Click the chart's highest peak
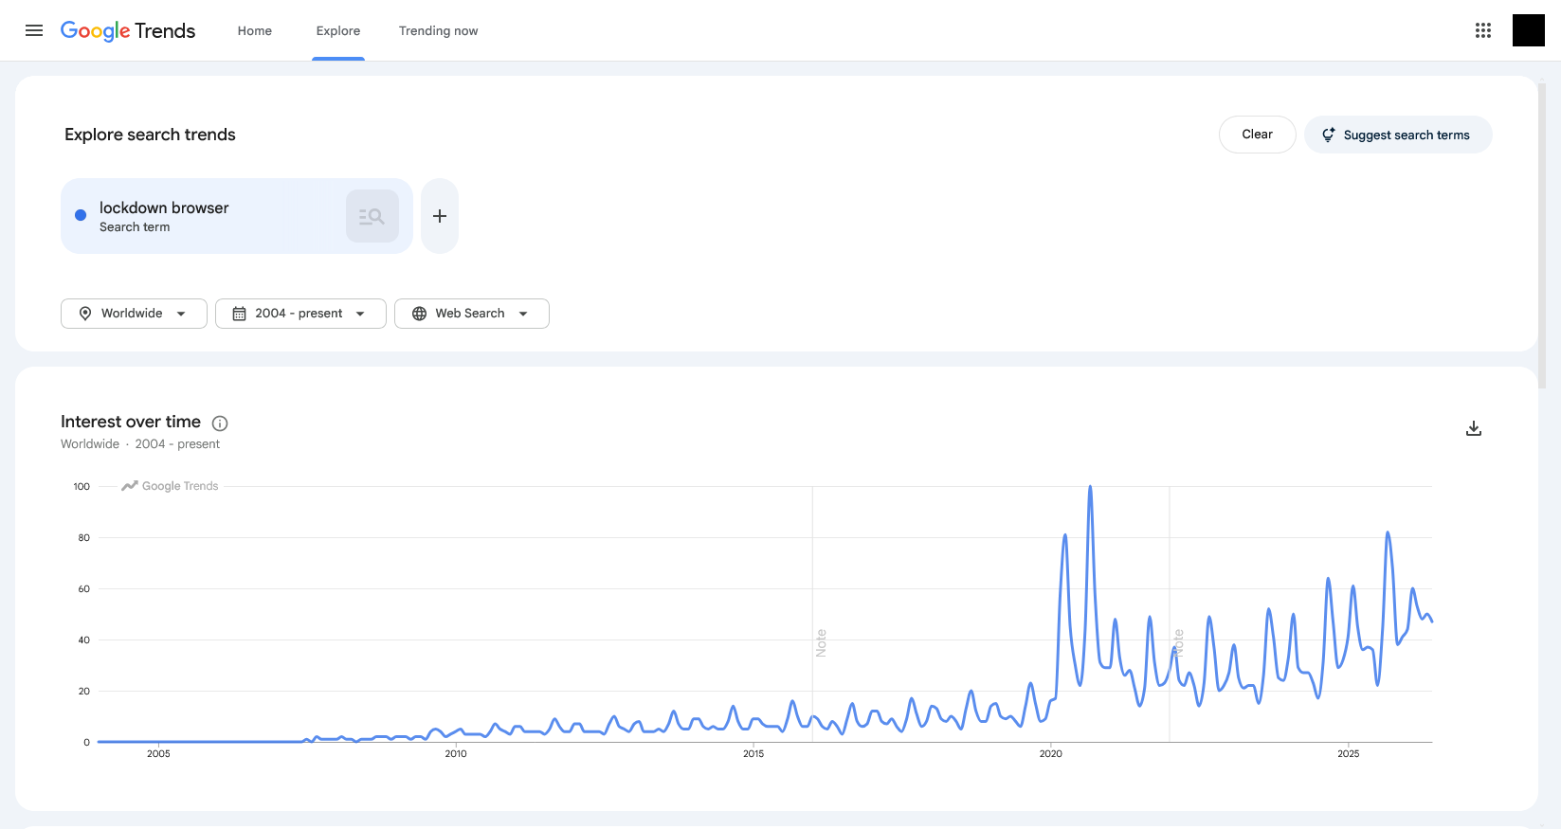Screen dimensions: 1561x829 (1090, 487)
